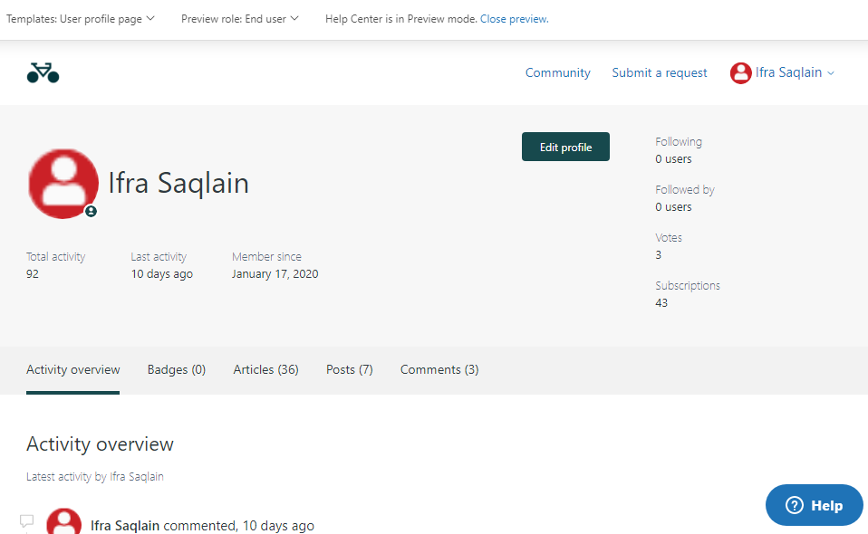Click the avatar next to latest comment
This screenshot has height=534, width=868.
tap(63, 522)
